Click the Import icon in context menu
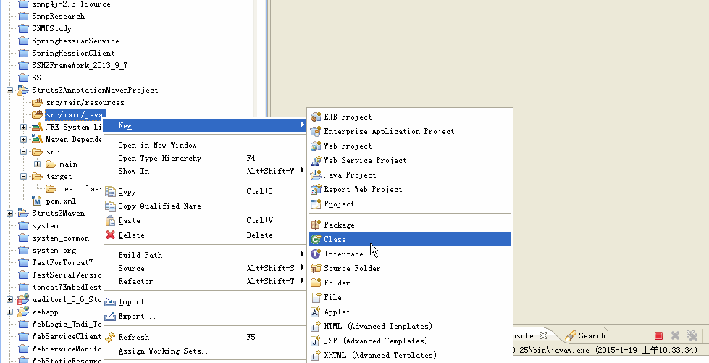The image size is (709, 363). pos(110,301)
